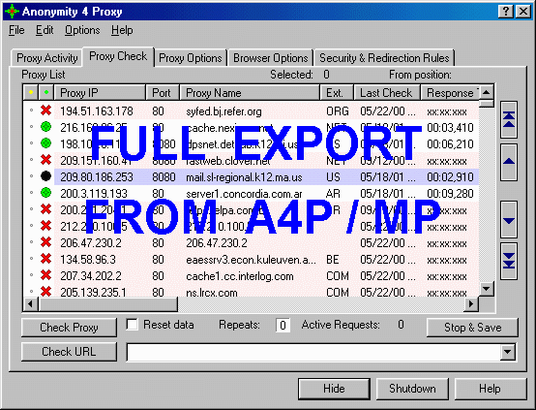Click the yellow dot column header

click(x=31, y=92)
